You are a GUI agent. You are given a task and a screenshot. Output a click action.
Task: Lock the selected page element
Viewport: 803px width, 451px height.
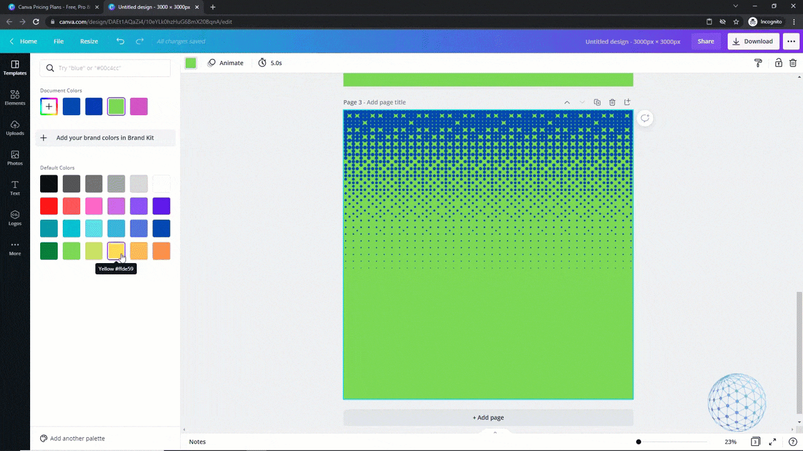point(777,63)
